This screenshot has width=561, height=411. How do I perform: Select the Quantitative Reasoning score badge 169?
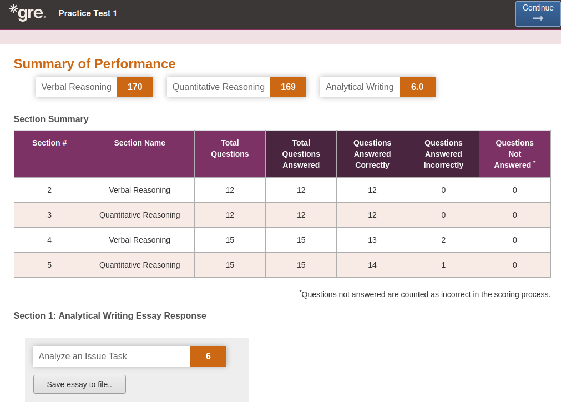tap(288, 87)
